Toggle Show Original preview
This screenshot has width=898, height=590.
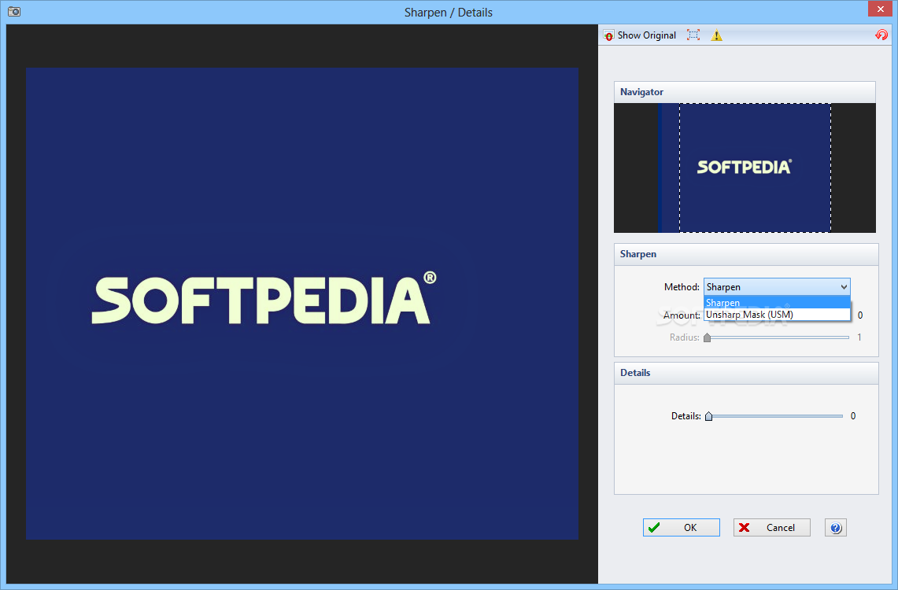(x=640, y=35)
